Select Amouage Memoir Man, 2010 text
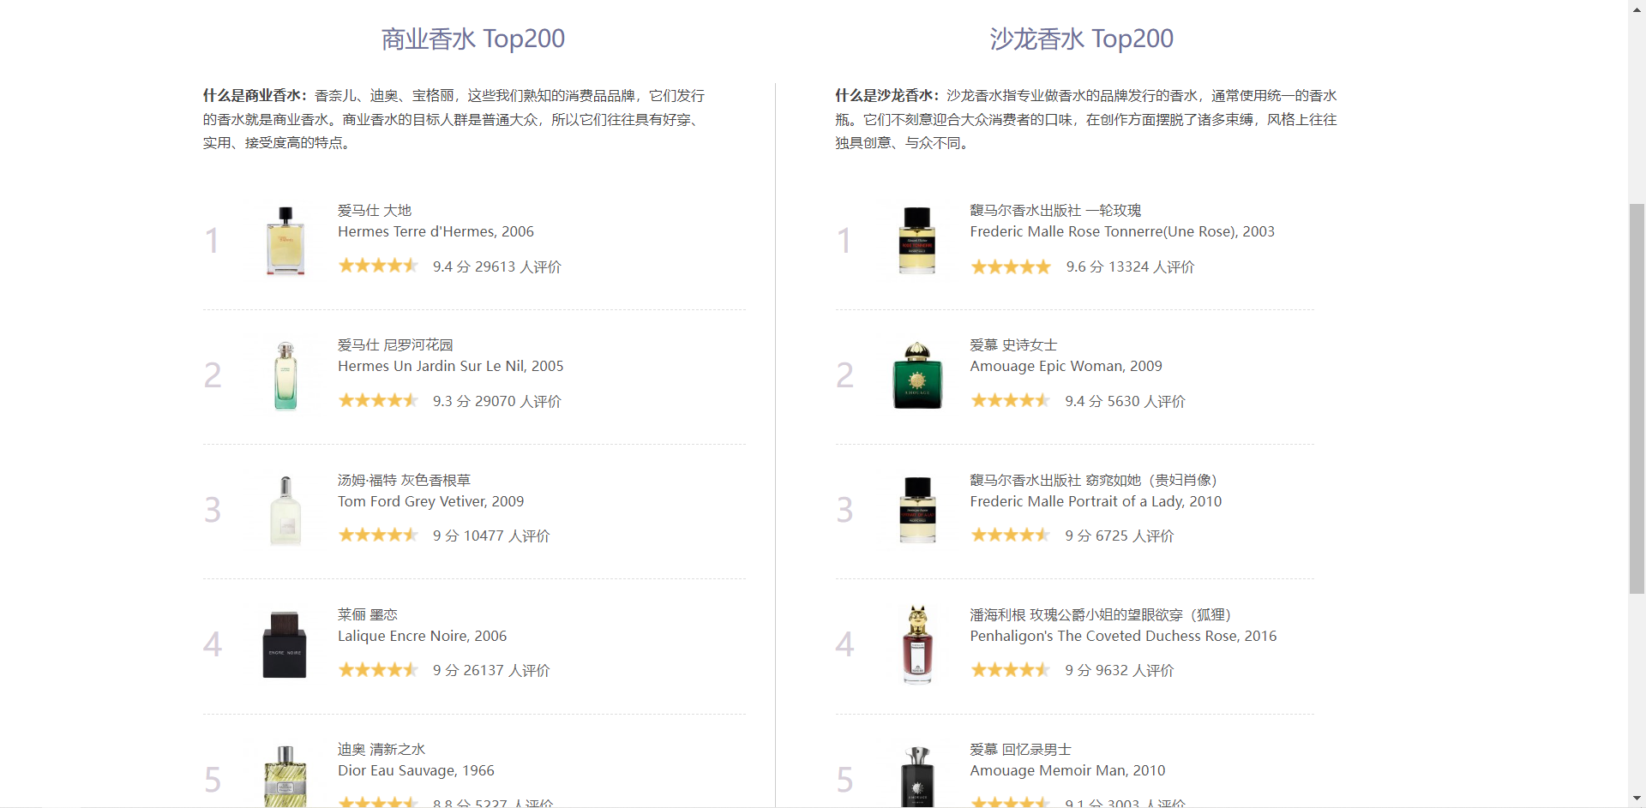The width and height of the screenshot is (1646, 808). [1067, 771]
